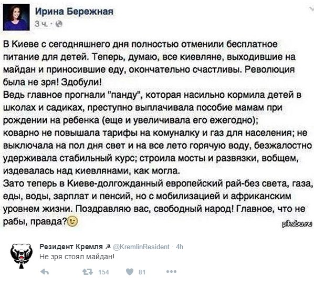The width and height of the screenshot is (314, 286).
Task: Open the tweet's three-dot more menu
Action: (171, 272)
